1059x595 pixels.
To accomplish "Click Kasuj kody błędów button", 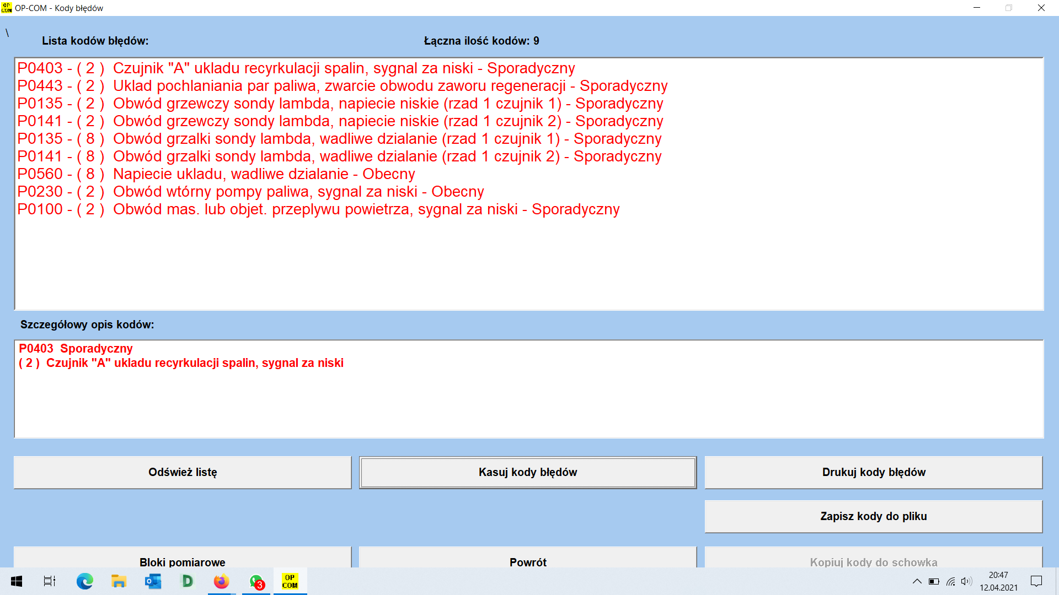I will (527, 472).
